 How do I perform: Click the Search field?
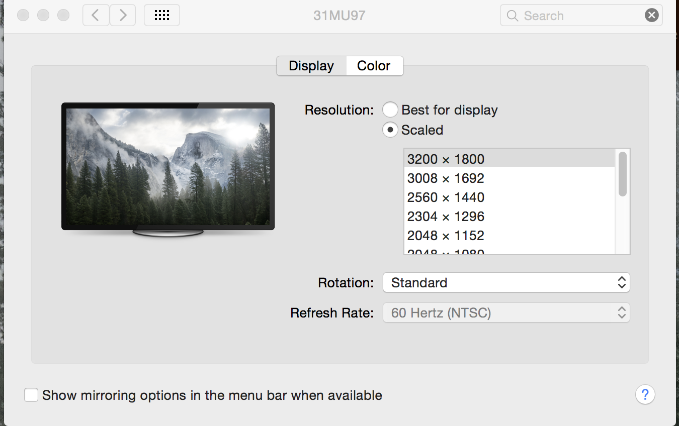coord(581,16)
